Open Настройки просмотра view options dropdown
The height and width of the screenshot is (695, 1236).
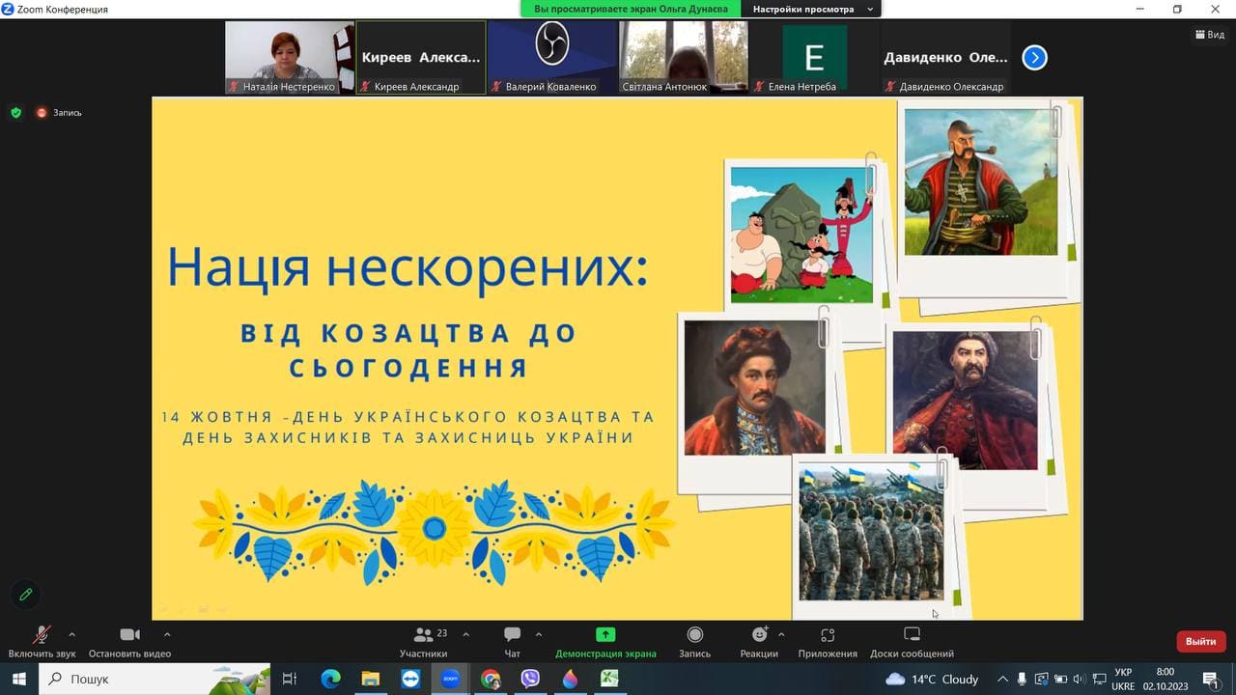click(811, 9)
